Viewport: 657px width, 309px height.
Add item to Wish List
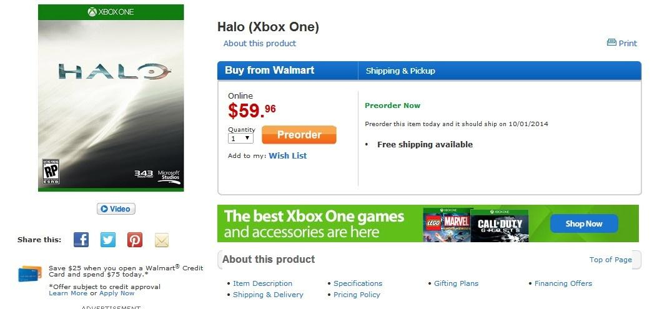pyautogui.click(x=287, y=155)
